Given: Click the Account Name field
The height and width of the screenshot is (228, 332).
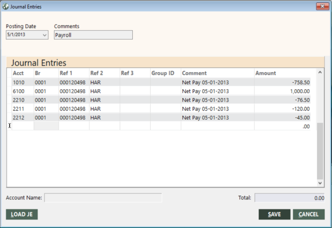Looking at the screenshot, I should tap(103, 198).
